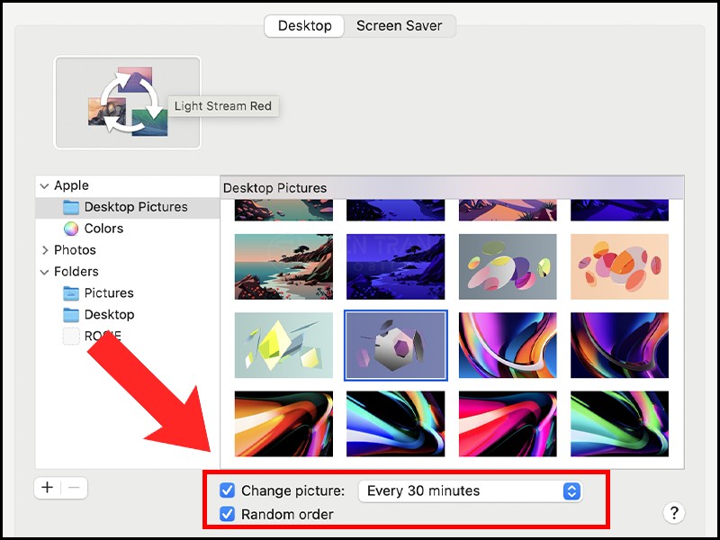The height and width of the screenshot is (540, 720).
Task: Click the rotating wallpaper preview image
Action: tap(127, 103)
